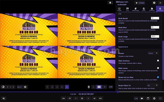The width and height of the screenshot is (164, 102).
Task: Switch to camera 2
Action: pyautogui.click(x=52, y=87)
